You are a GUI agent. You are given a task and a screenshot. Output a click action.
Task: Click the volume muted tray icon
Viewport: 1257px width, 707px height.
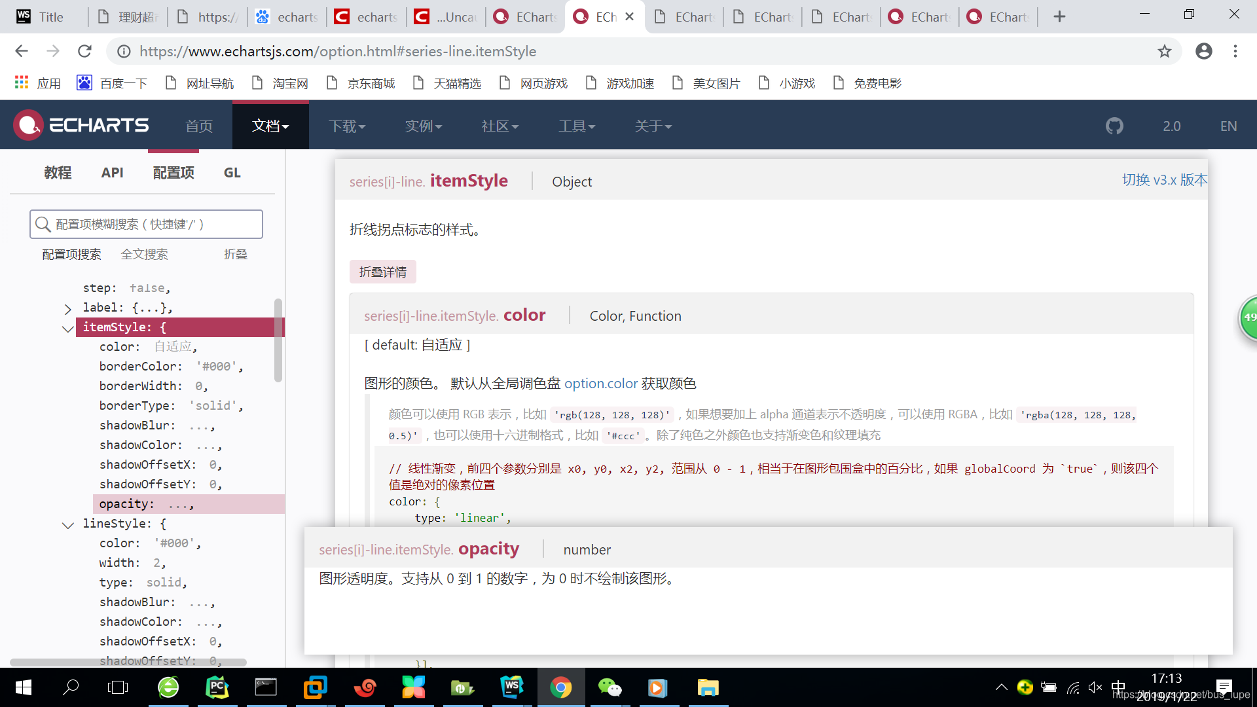pos(1095,687)
